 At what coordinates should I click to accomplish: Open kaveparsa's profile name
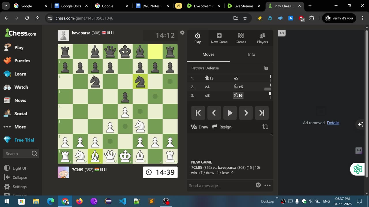point(81,33)
